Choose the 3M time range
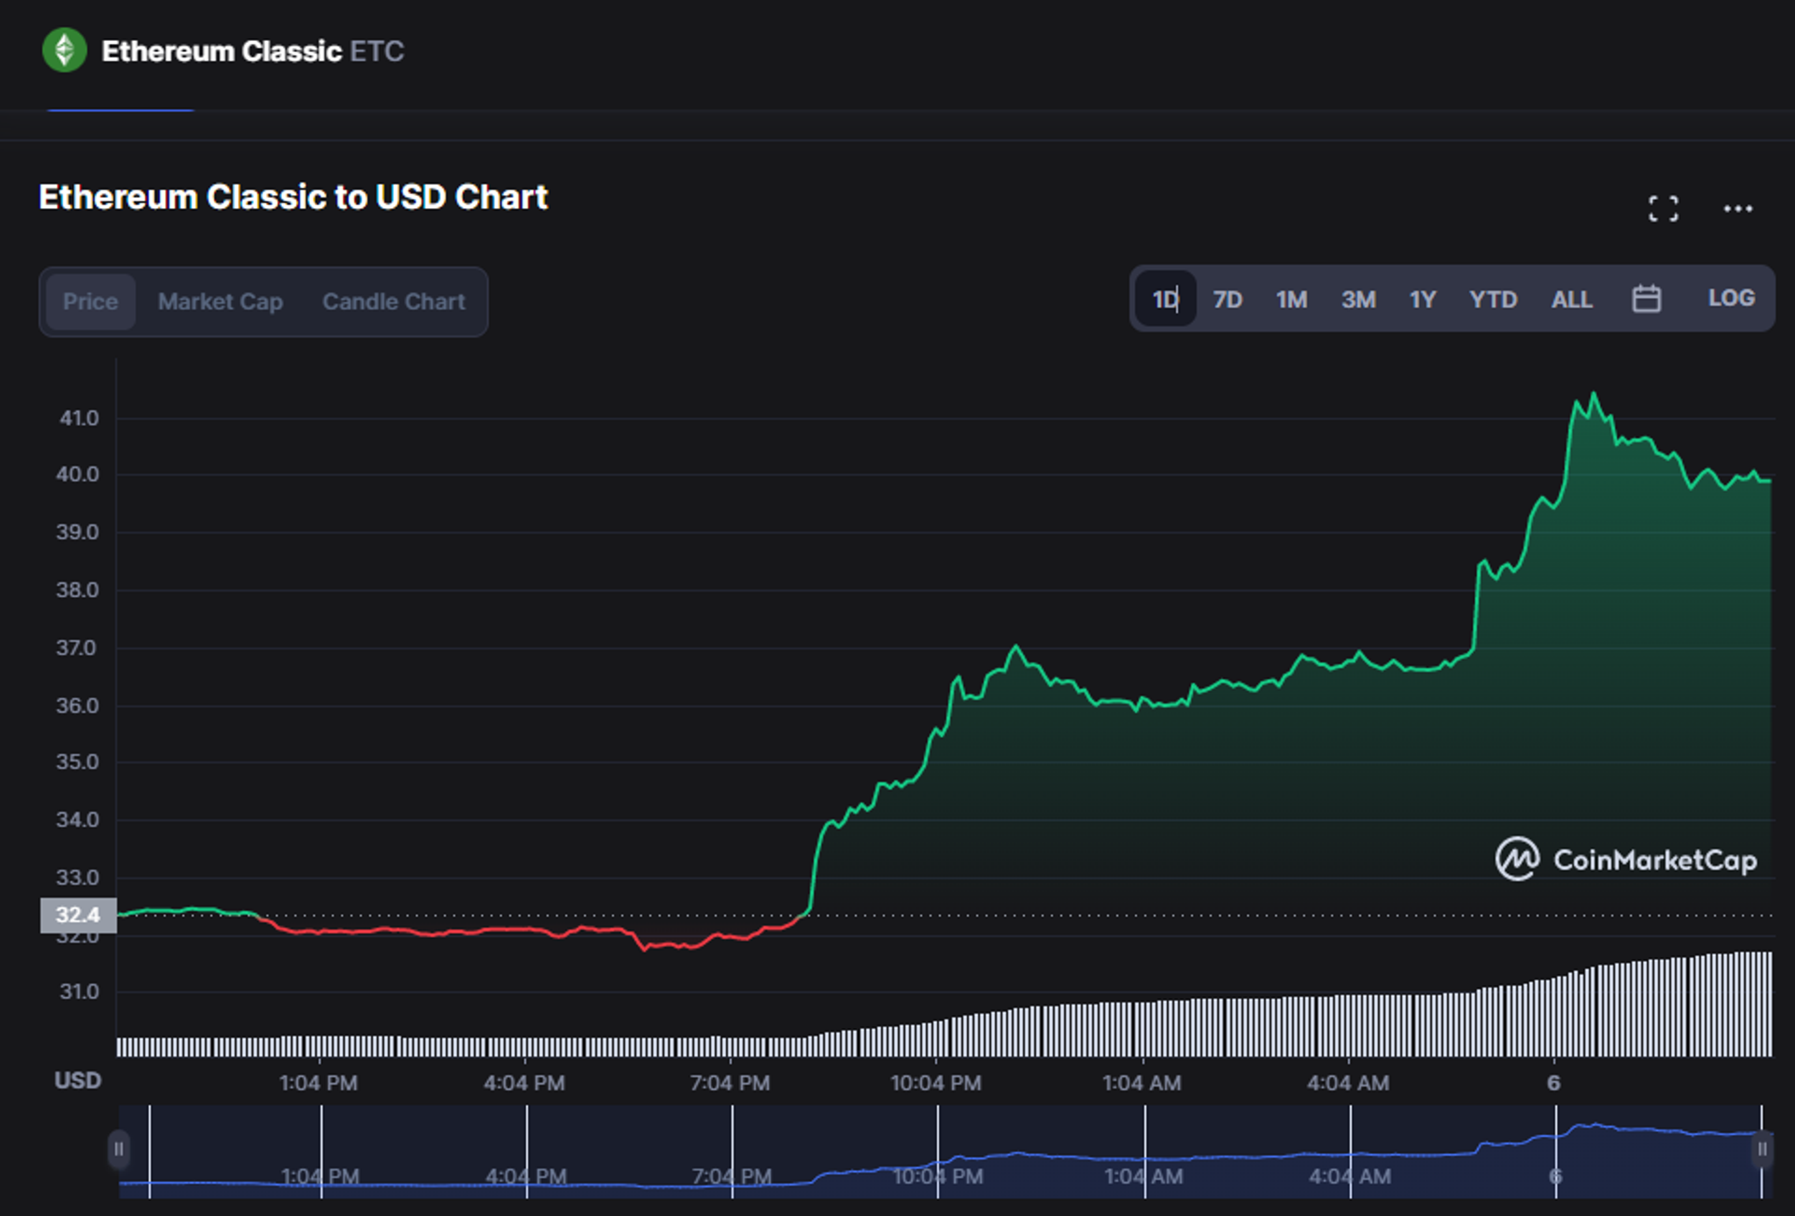 pos(1358,299)
